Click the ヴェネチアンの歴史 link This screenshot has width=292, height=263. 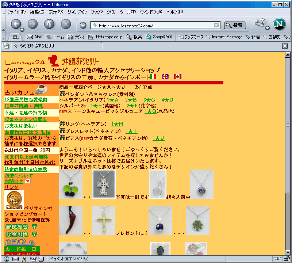coord(26,119)
